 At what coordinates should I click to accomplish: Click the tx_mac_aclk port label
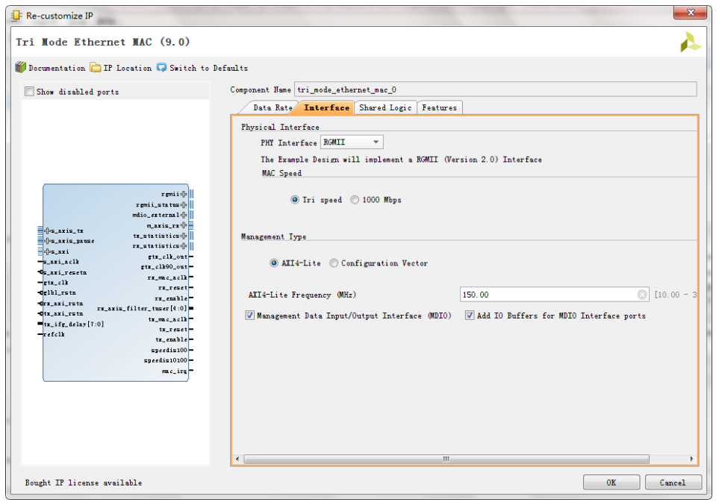click(x=167, y=319)
